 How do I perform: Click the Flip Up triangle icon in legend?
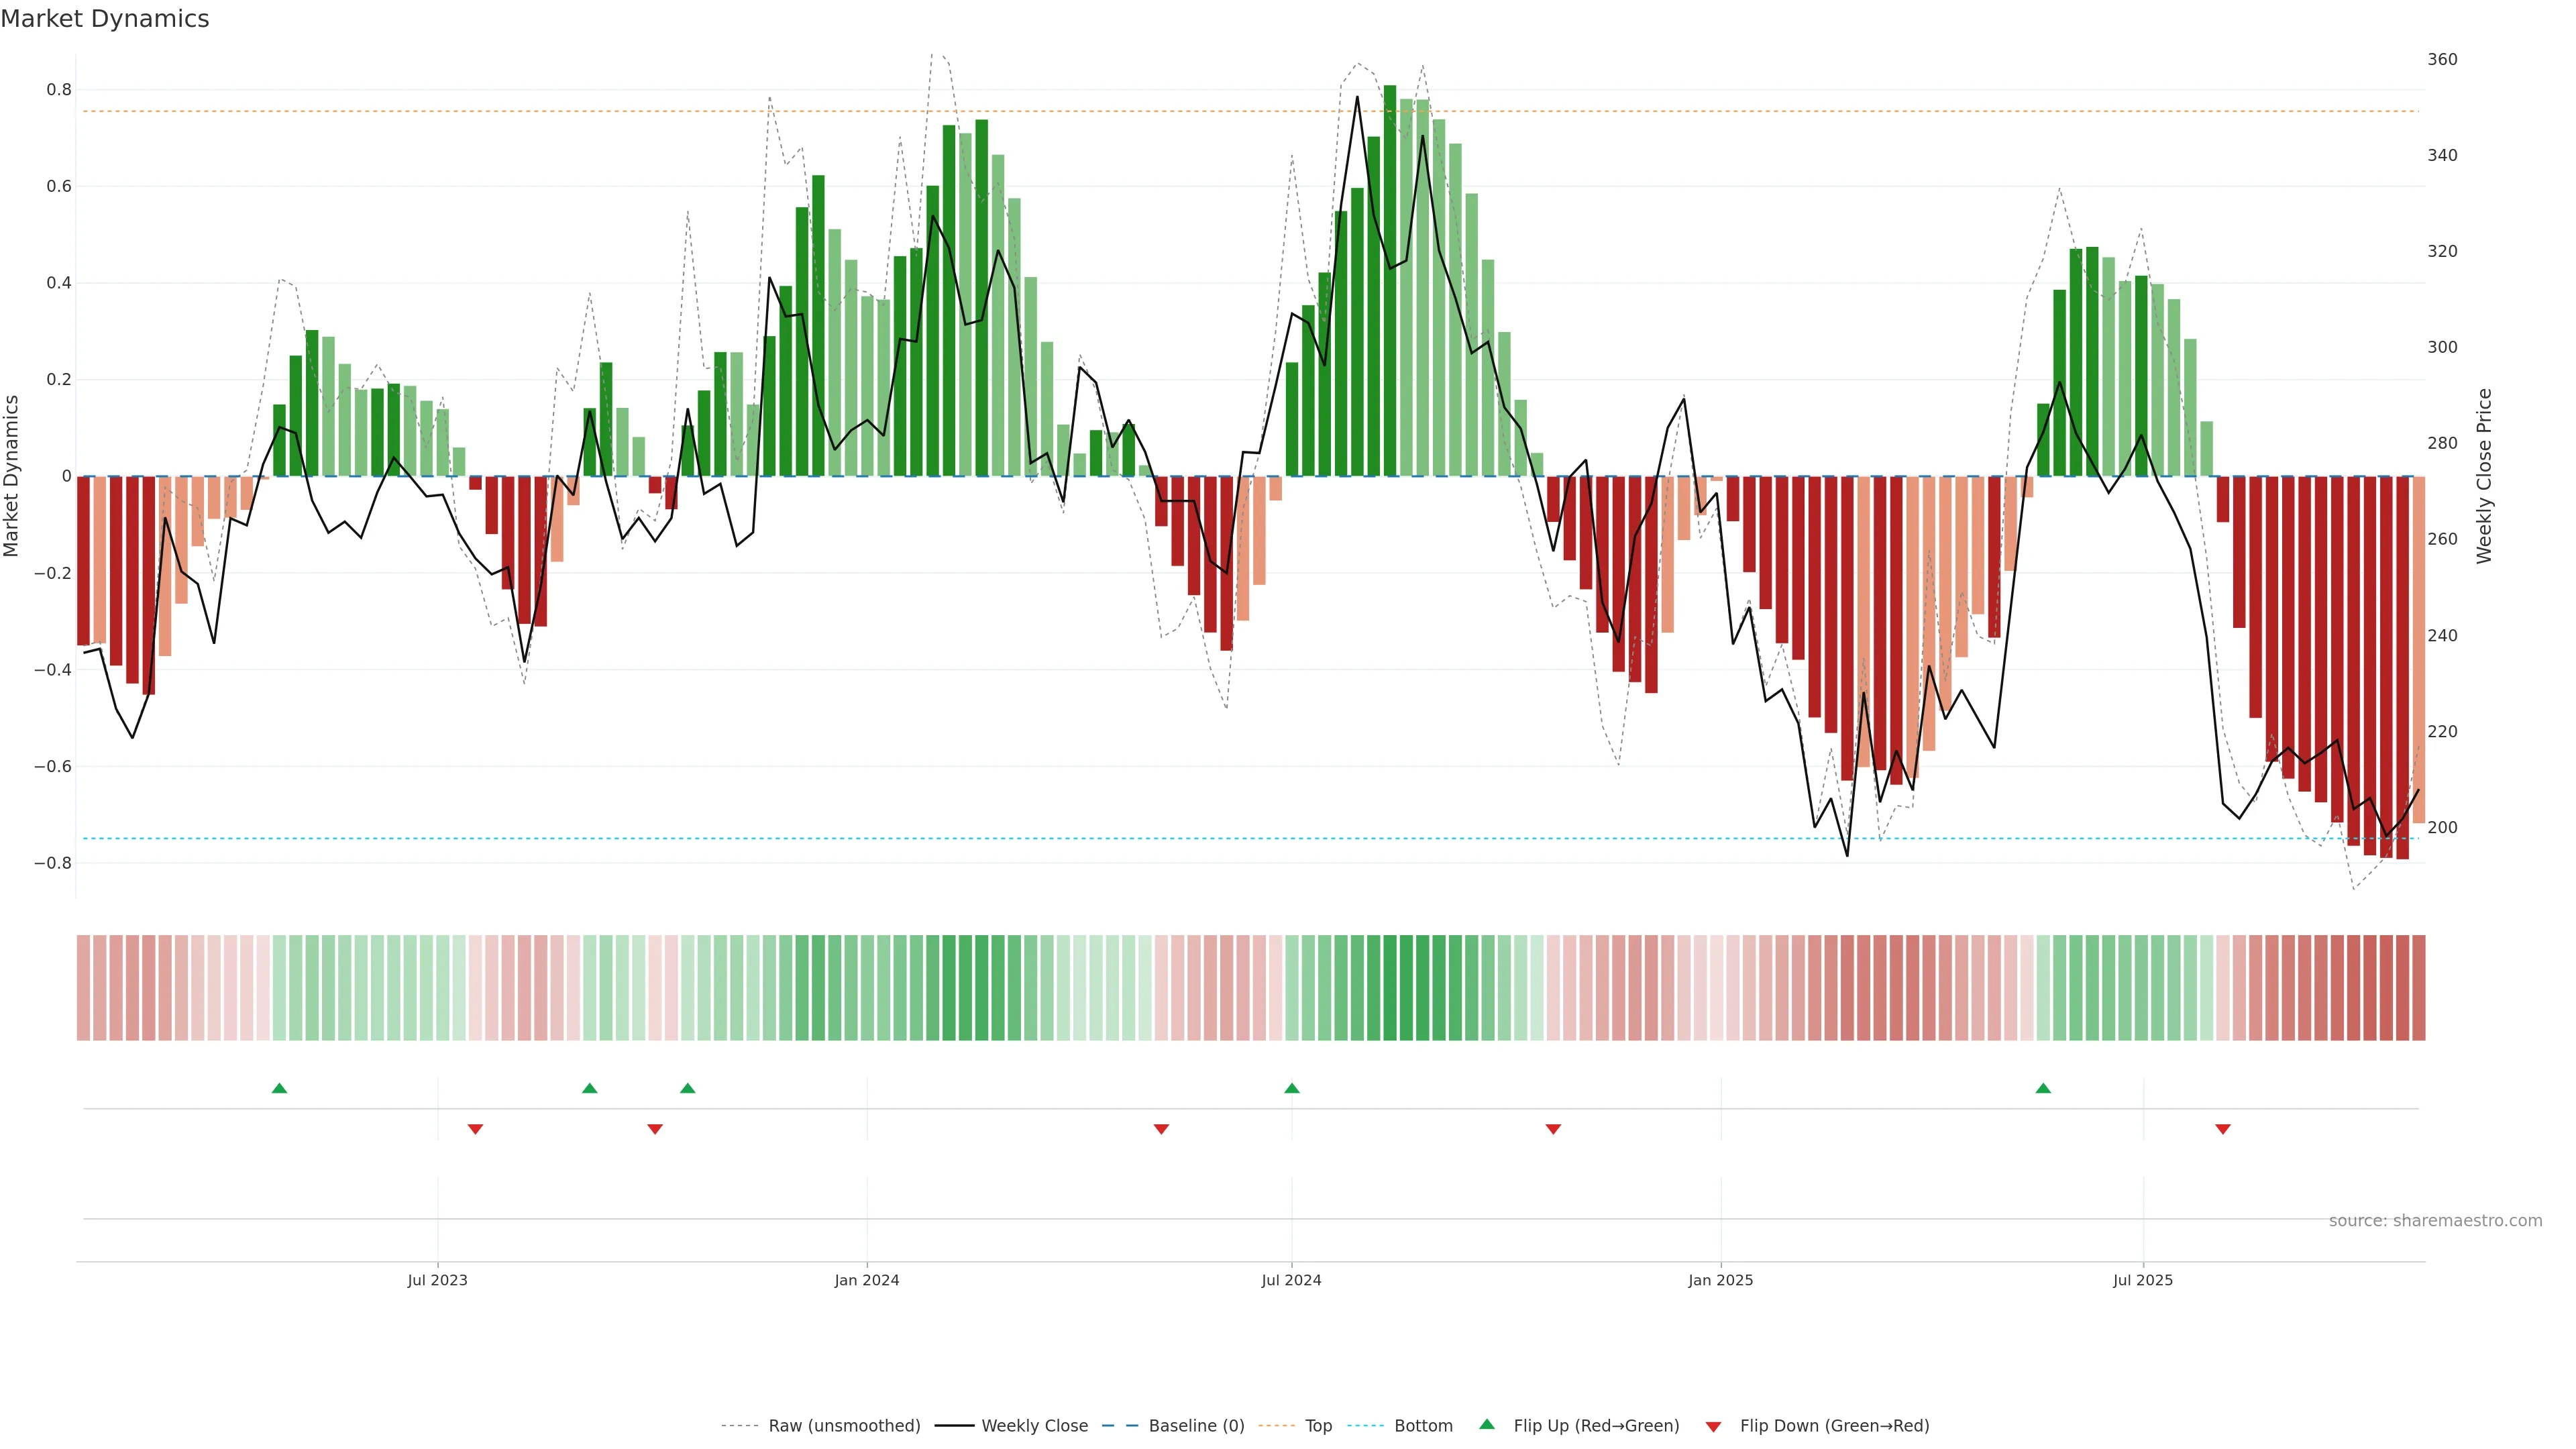pyautogui.click(x=1487, y=1424)
